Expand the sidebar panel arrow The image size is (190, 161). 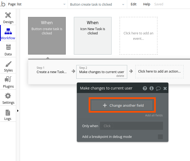18,111
